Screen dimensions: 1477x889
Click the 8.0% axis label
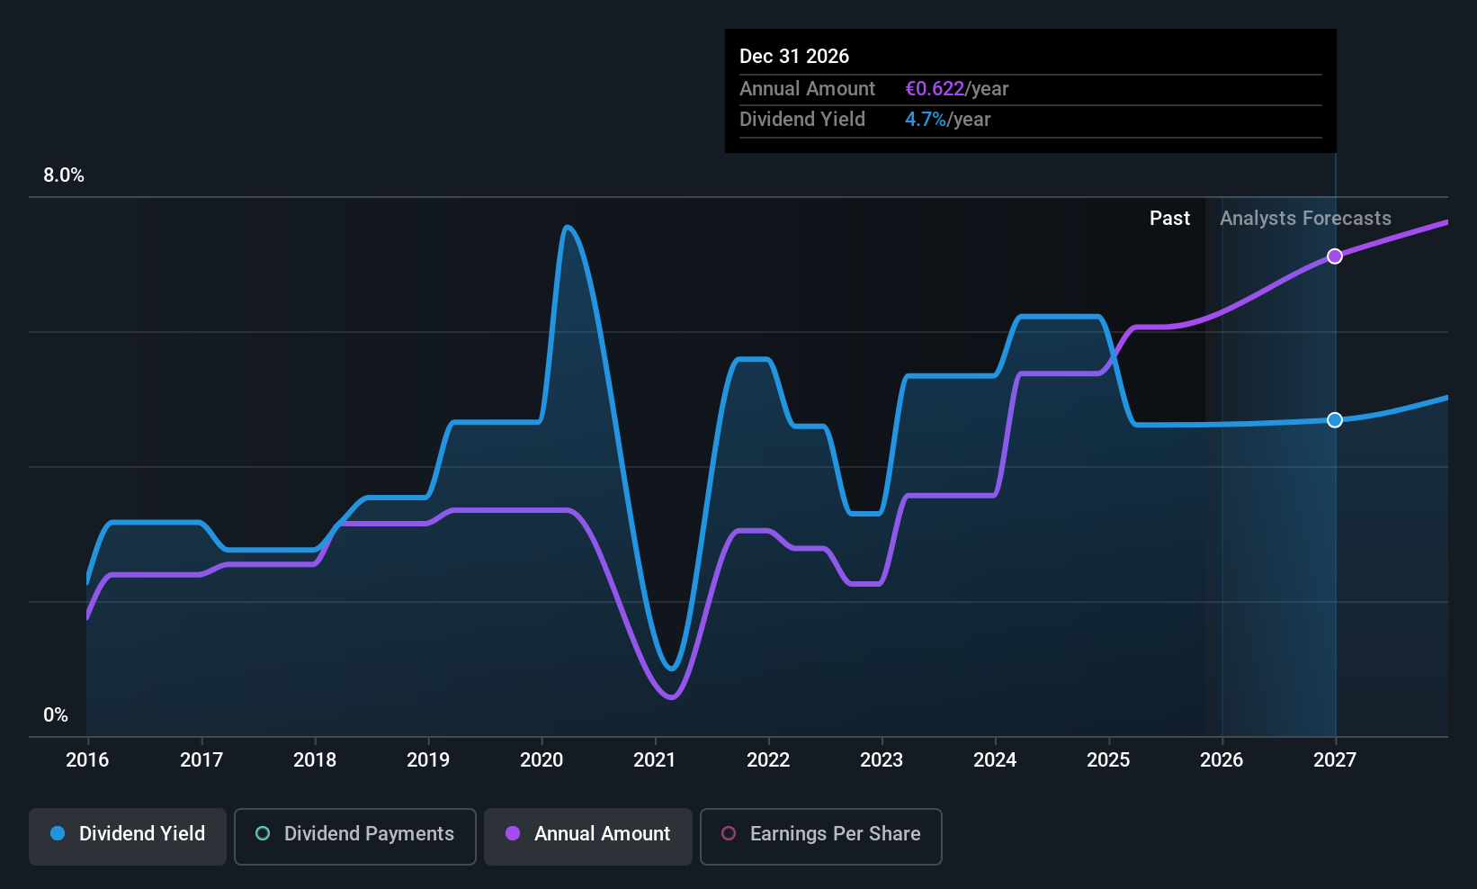[x=63, y=175]
